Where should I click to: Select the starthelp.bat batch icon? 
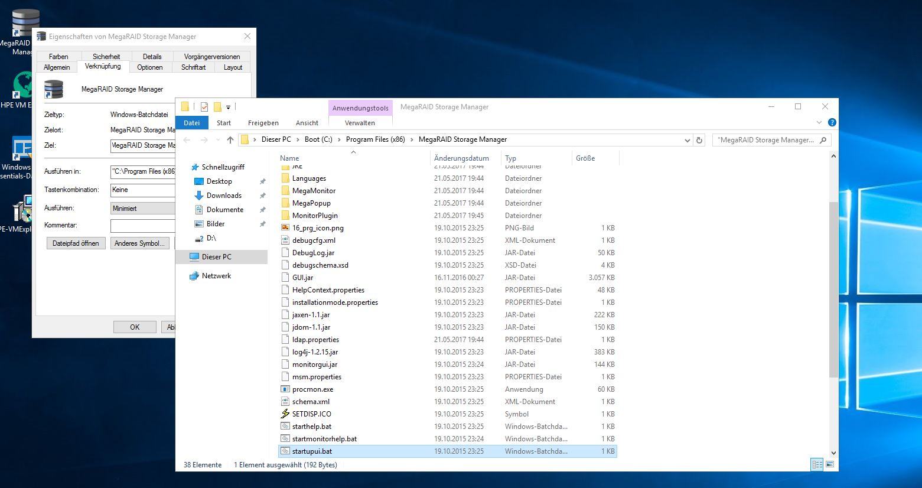pyautogui.click(x=285, y=426)
